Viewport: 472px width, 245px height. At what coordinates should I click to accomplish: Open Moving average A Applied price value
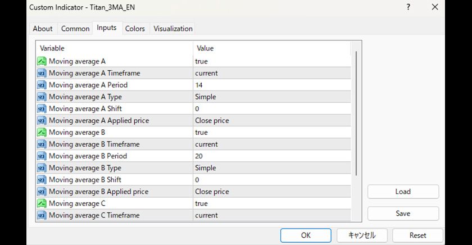212,120
